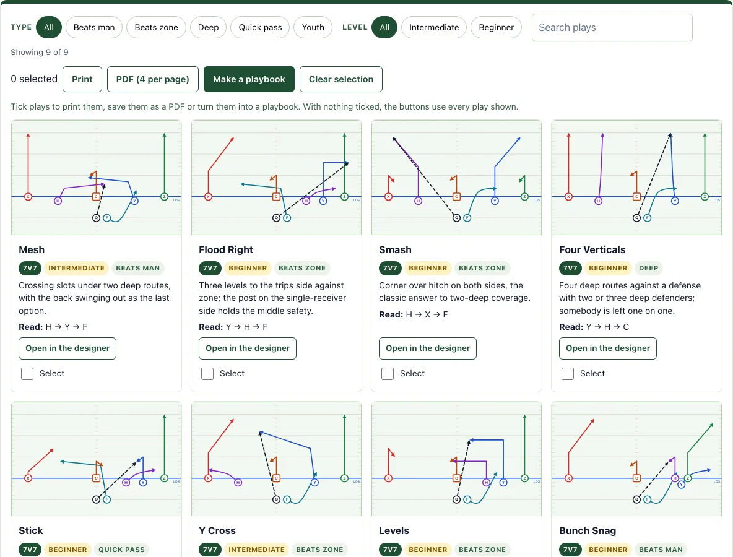Click the INTERMEDIATE tag on the Mesh card
Viewport: 733px width, 557px height.
pos(76,268)
